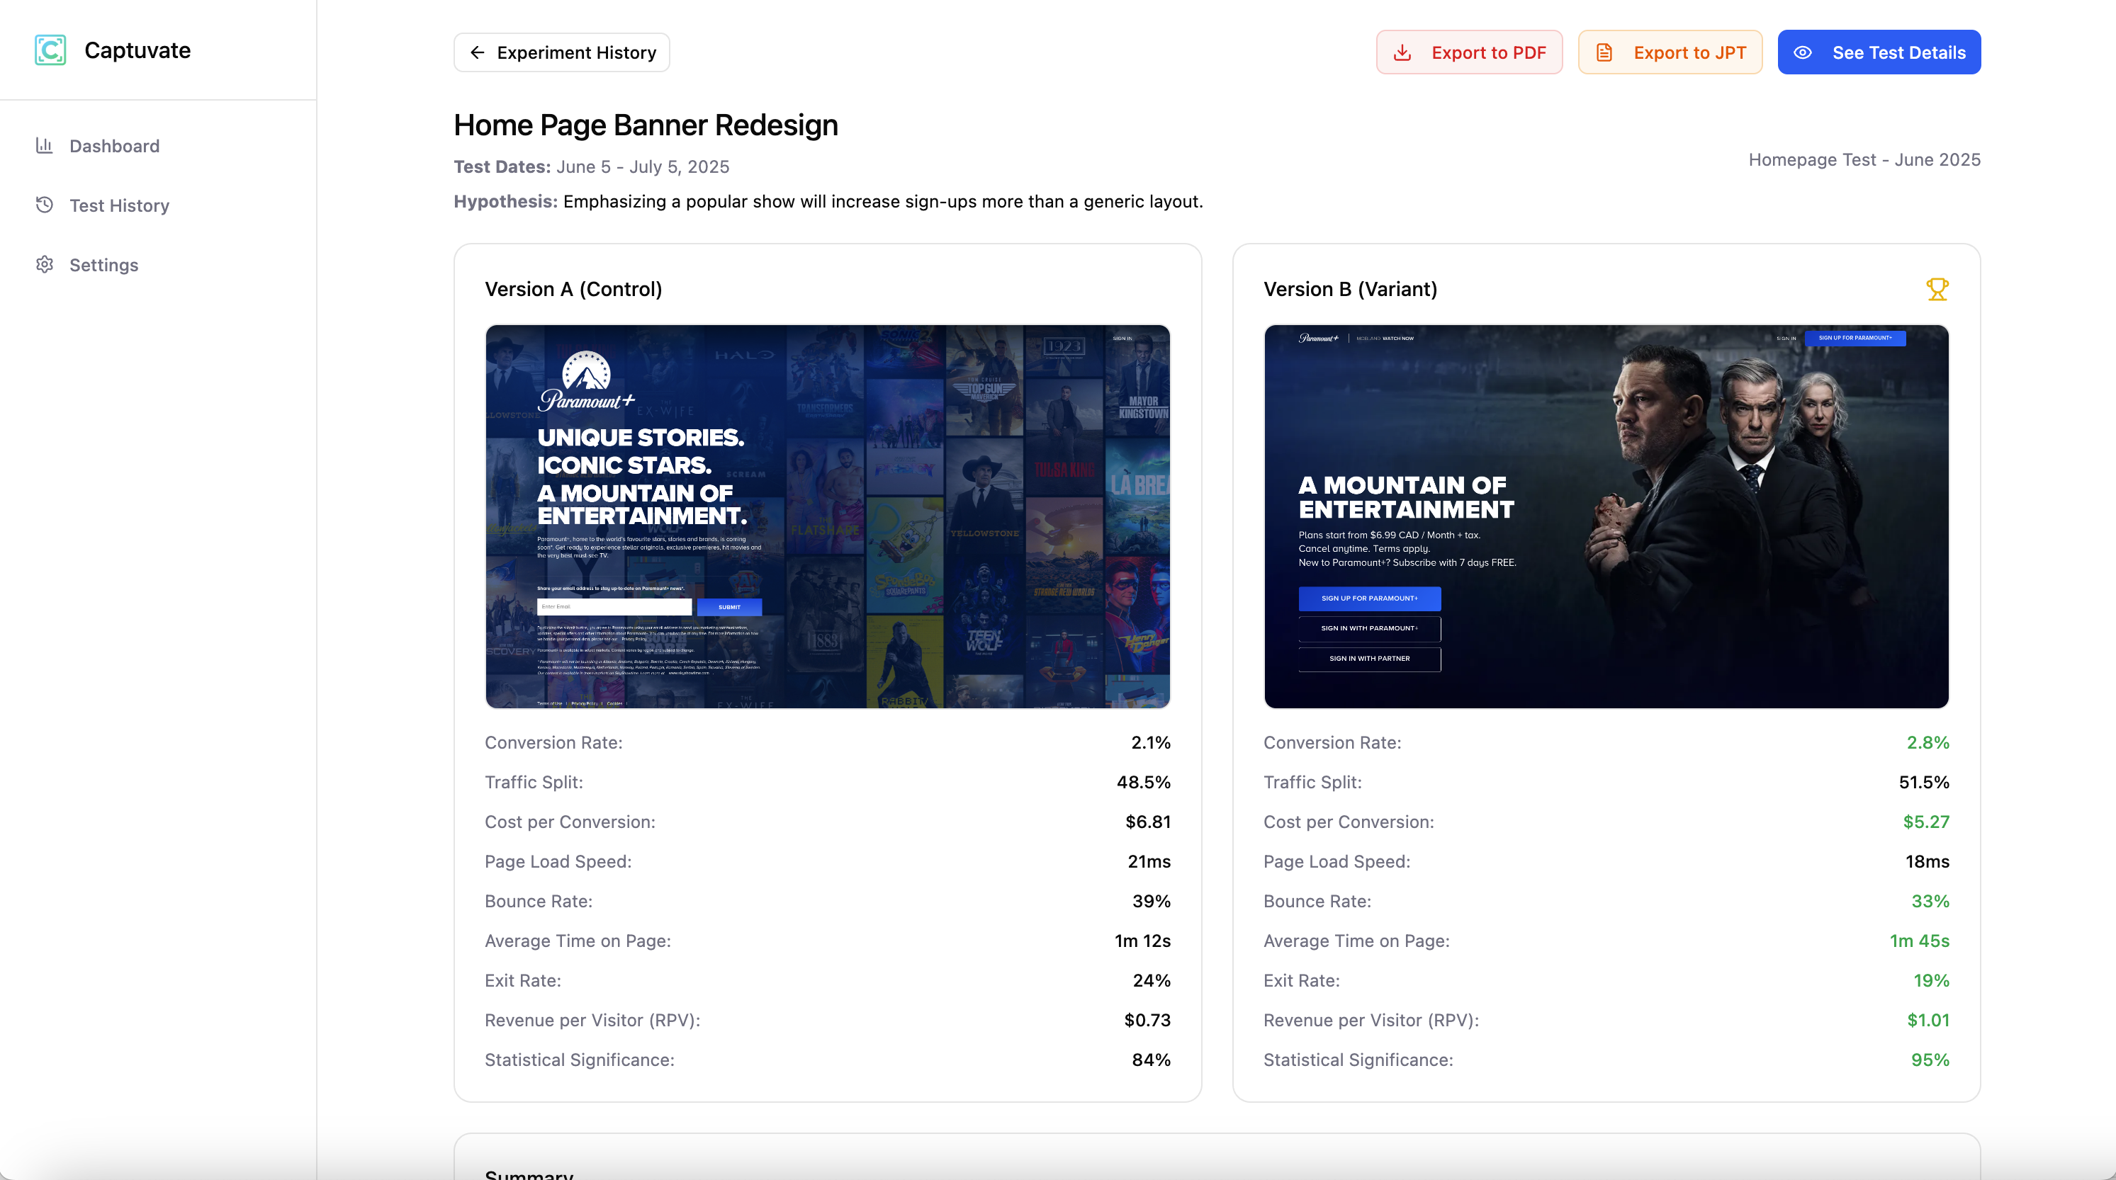Navigate to Test History in the sidebar
This screenshot has height=1180, width=2116.
tap(119, 205)
